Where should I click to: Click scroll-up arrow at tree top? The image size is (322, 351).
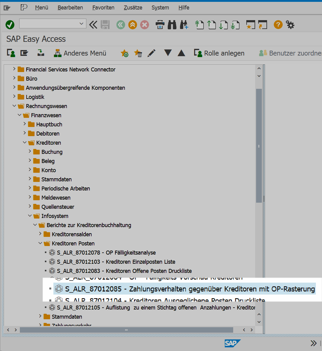tap(259, 68)
